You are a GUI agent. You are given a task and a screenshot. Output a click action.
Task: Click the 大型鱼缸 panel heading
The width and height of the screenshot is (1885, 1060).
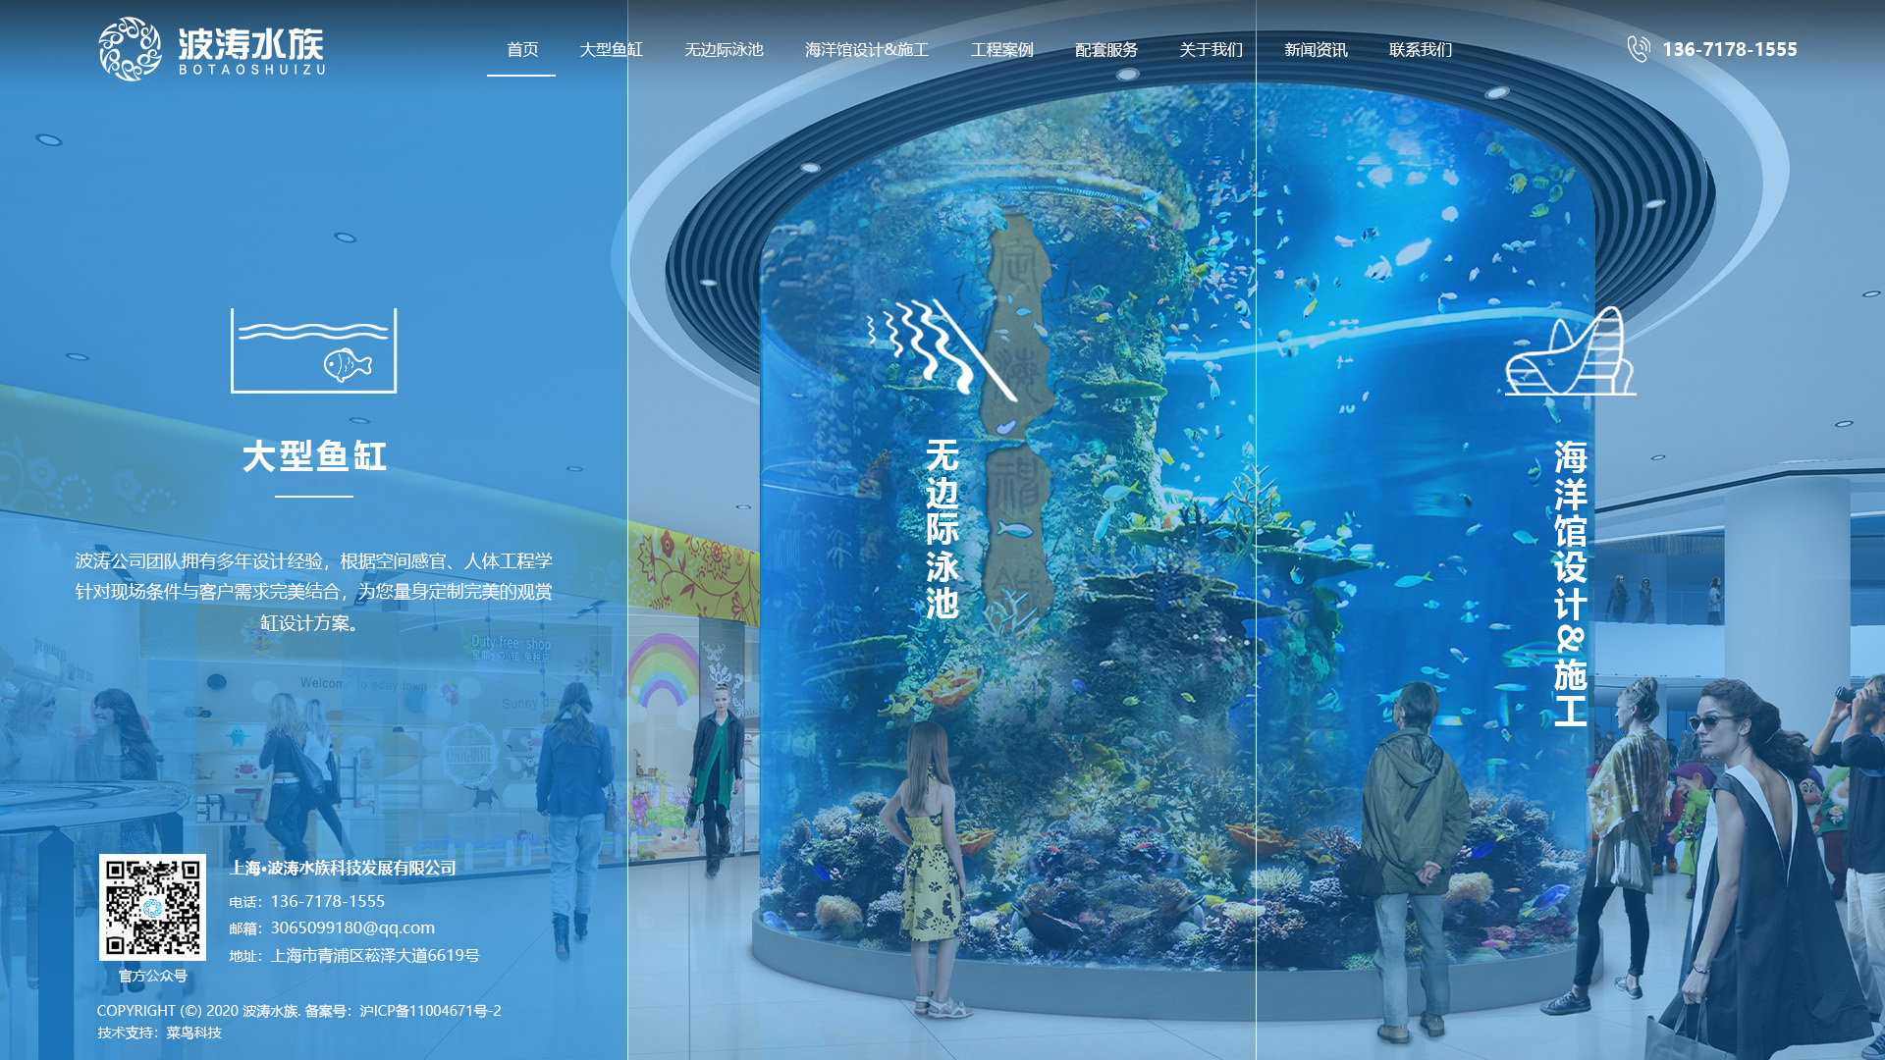[314, 456]
